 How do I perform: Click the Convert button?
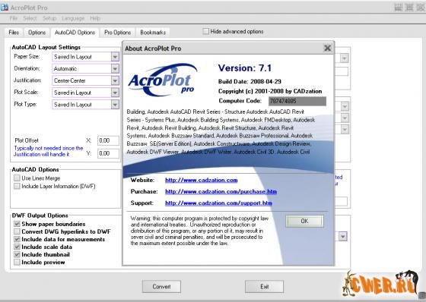[161, 287]
